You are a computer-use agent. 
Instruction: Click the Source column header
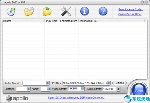pos(23,21)
